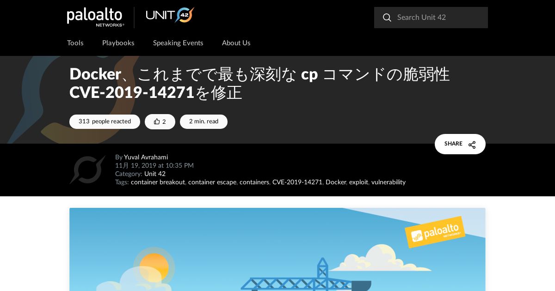The height and width of the screenshot is (291, 555).
Task: Open the Unit 42 category link
Action: click(x=155, y=174)
